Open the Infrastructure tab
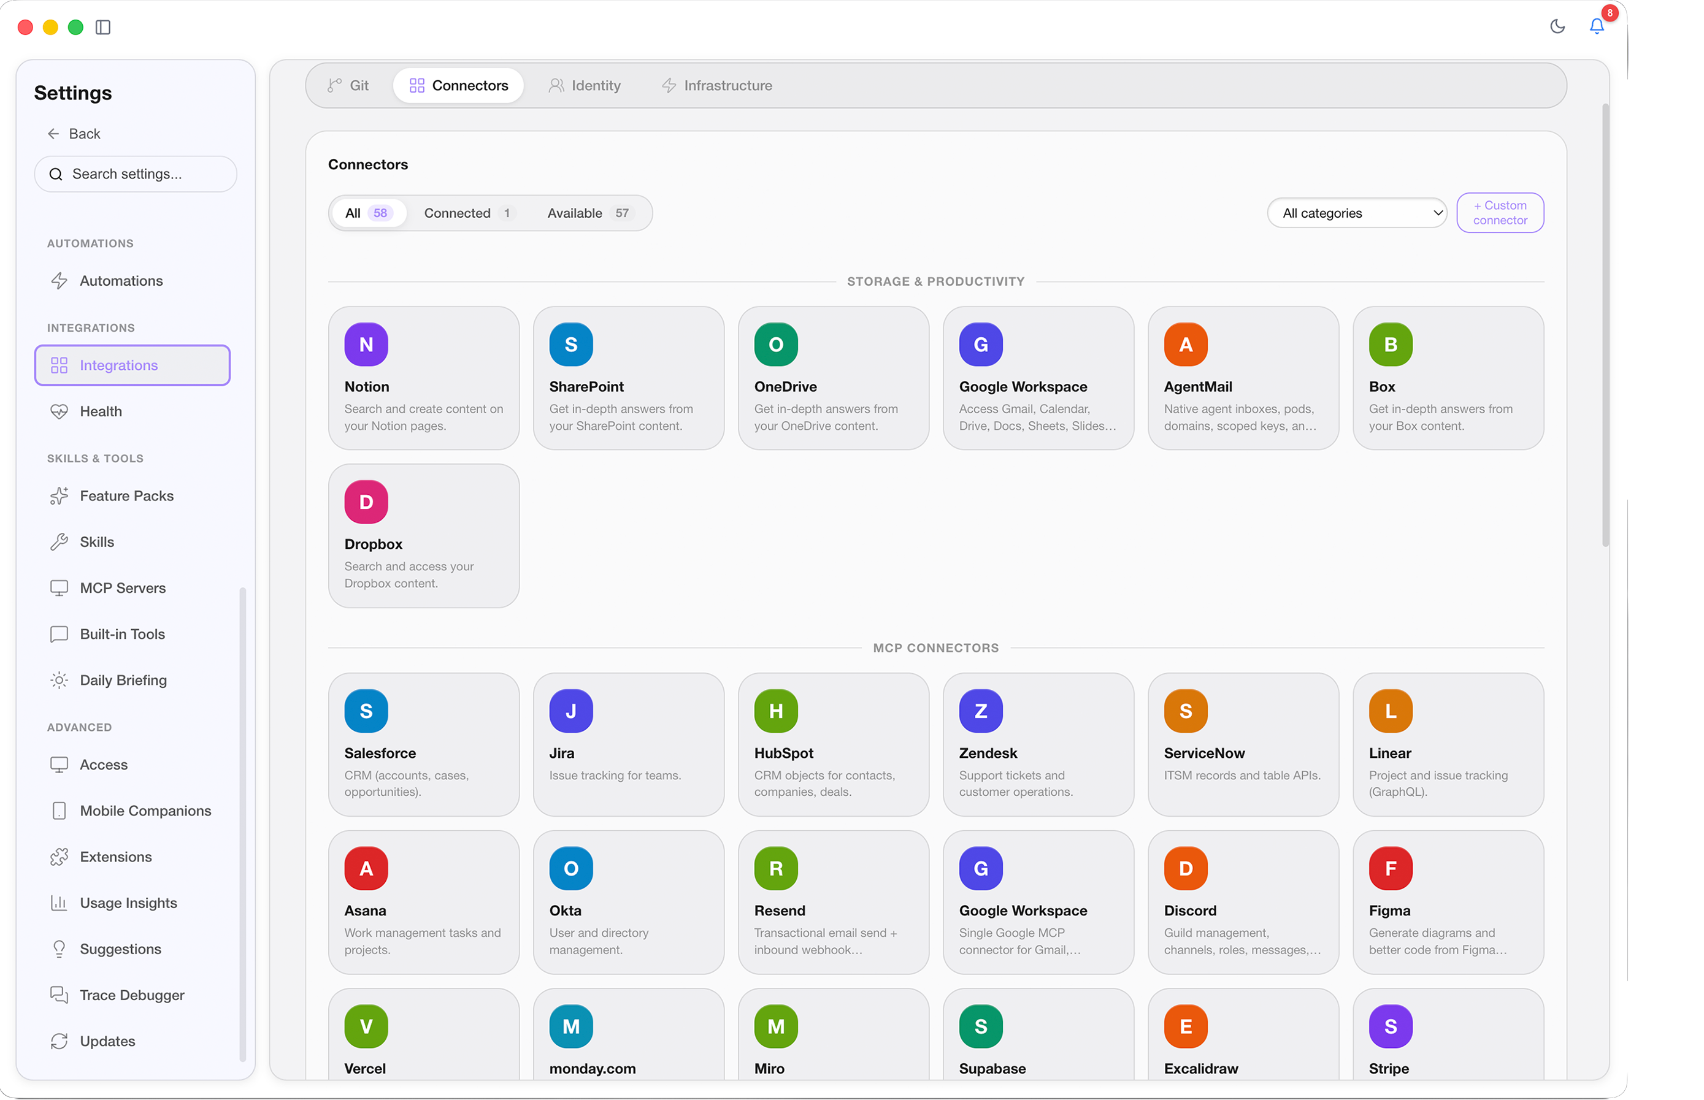The image size is (1704, 1100). point(717,86)
